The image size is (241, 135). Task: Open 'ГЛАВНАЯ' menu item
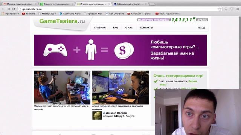coord(100,27)
